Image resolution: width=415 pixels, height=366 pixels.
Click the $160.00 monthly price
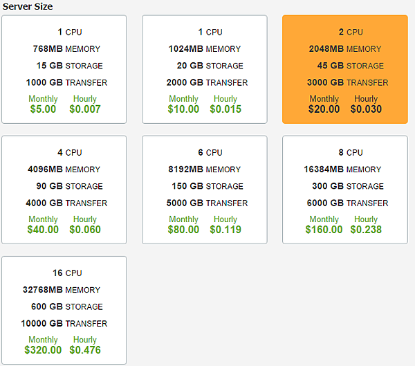click(324, 230)
